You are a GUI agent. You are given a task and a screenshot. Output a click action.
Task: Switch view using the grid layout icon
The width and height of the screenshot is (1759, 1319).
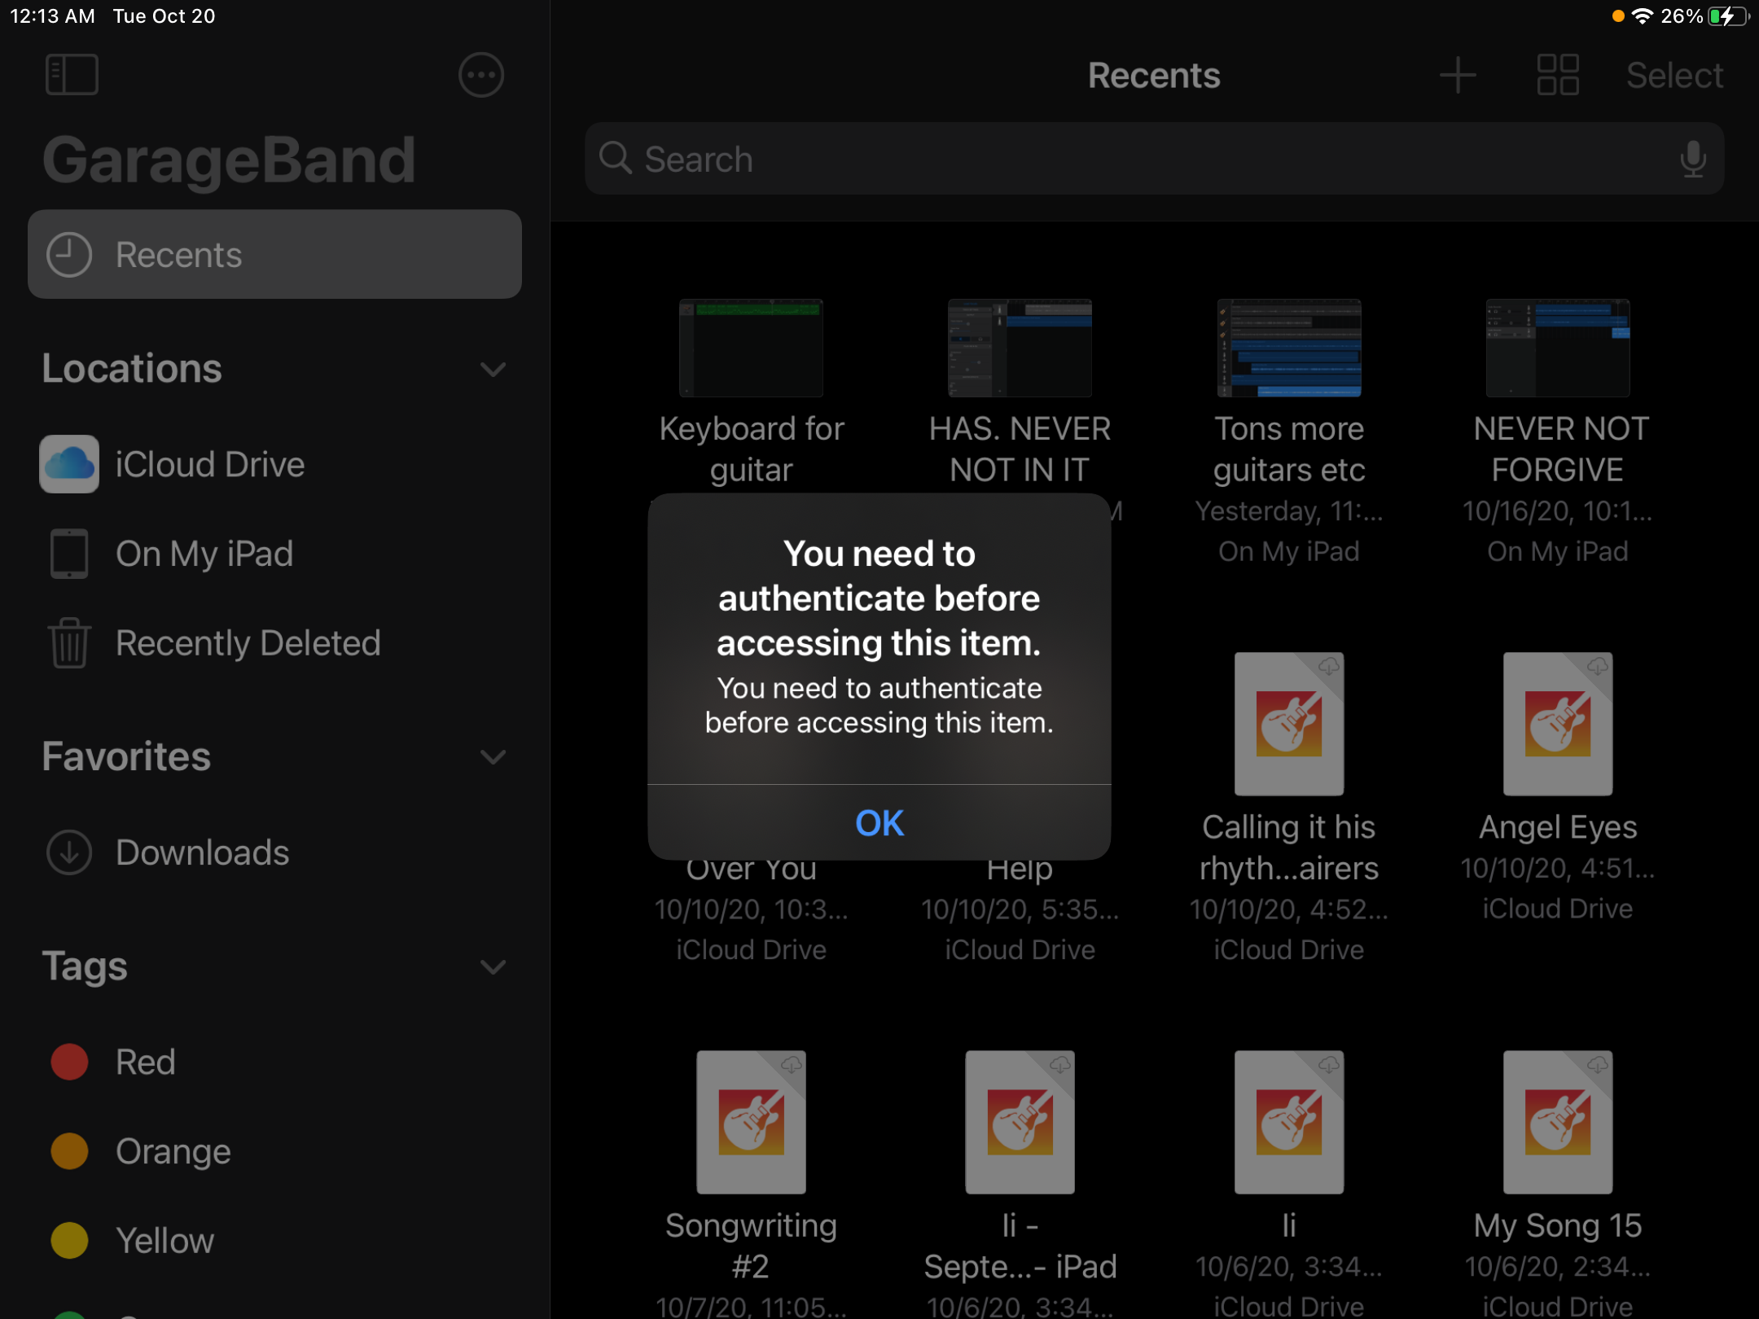tap(1557, 75)
